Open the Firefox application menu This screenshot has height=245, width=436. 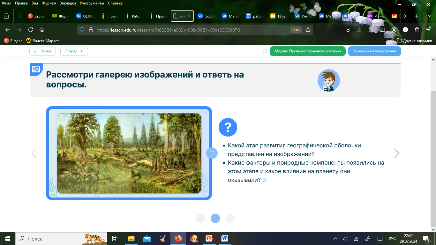click(428, 30)
